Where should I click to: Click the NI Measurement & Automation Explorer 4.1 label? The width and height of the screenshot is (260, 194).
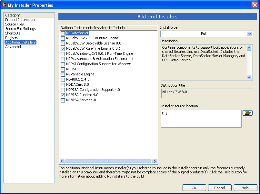pyautogui.click(x=100, y=59)
